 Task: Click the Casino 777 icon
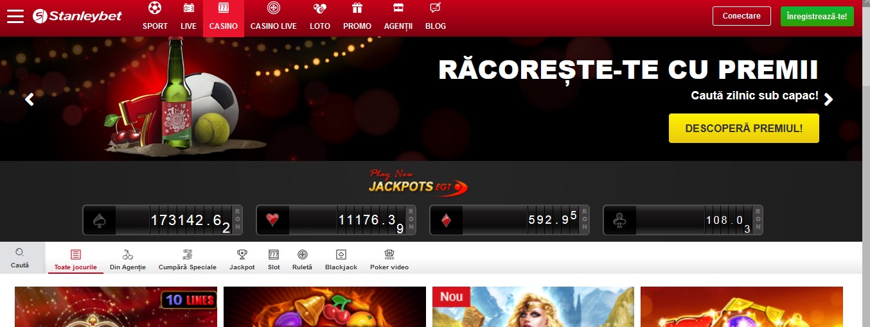click(x=223, y=8)
